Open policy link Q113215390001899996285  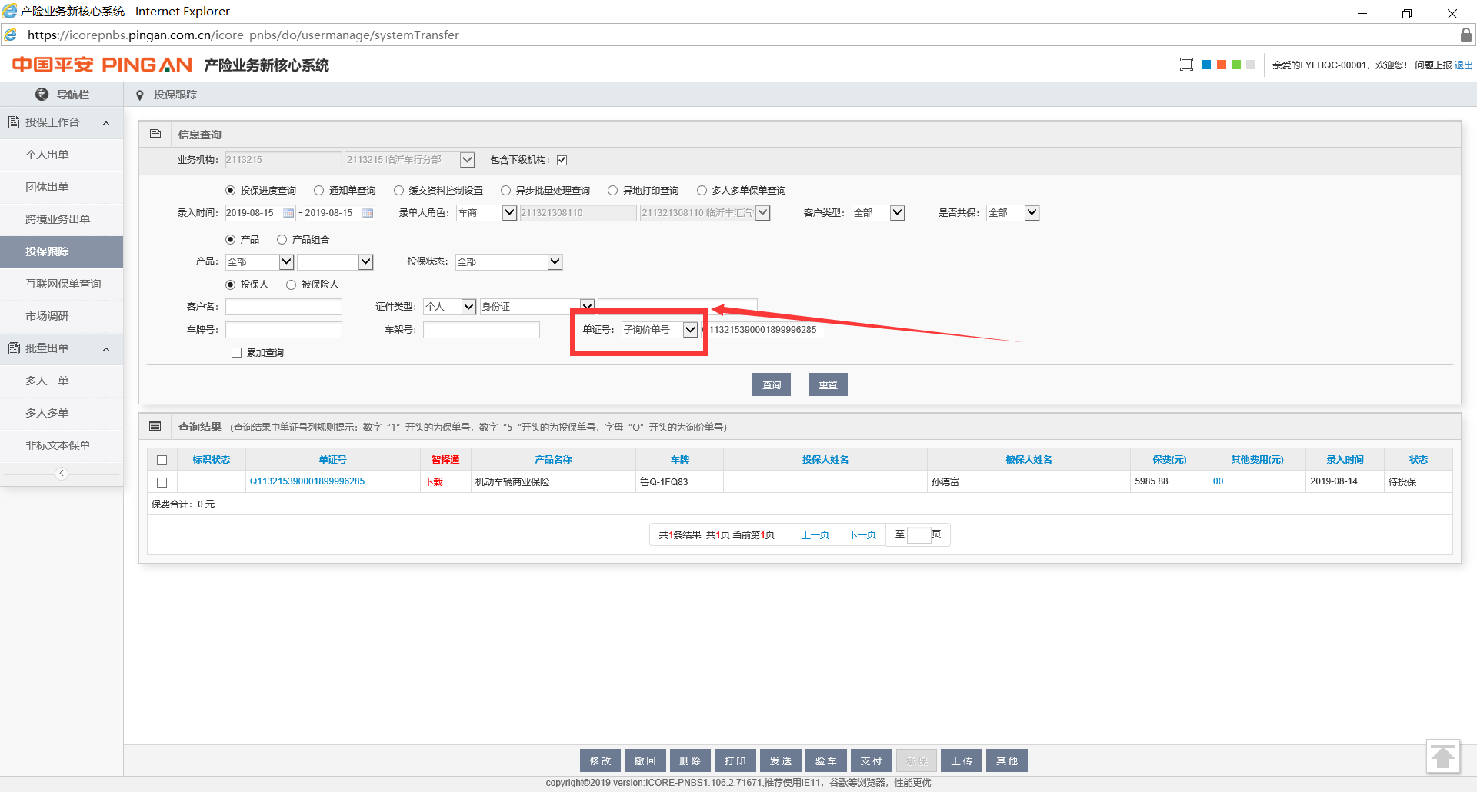pyautogui.click(x=307, y=481)
